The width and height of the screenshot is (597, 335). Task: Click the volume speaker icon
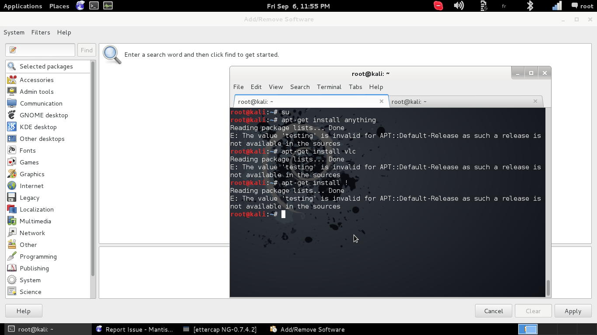[459, 6]
